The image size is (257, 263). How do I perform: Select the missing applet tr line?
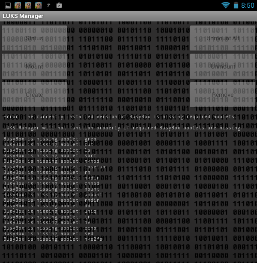tap(47, 217)
